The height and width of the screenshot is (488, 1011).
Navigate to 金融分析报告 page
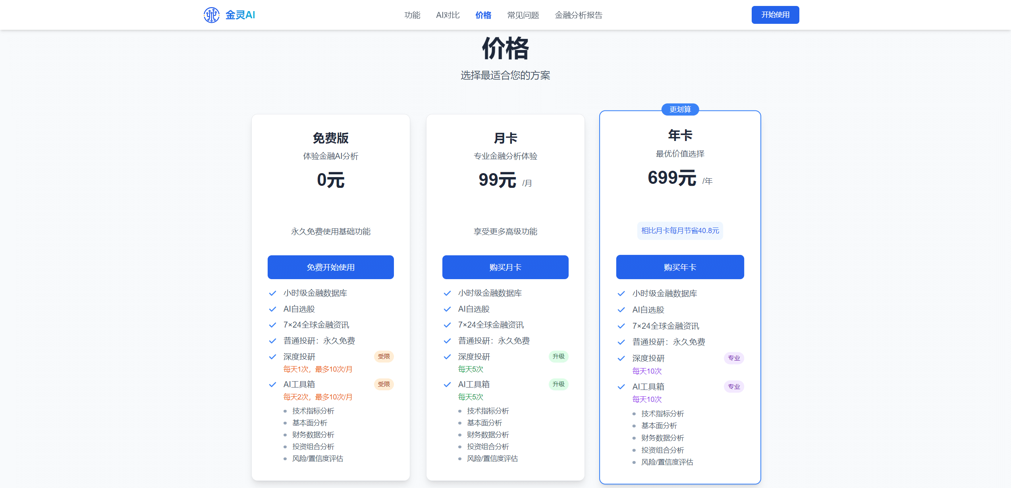tap(579, 15)
